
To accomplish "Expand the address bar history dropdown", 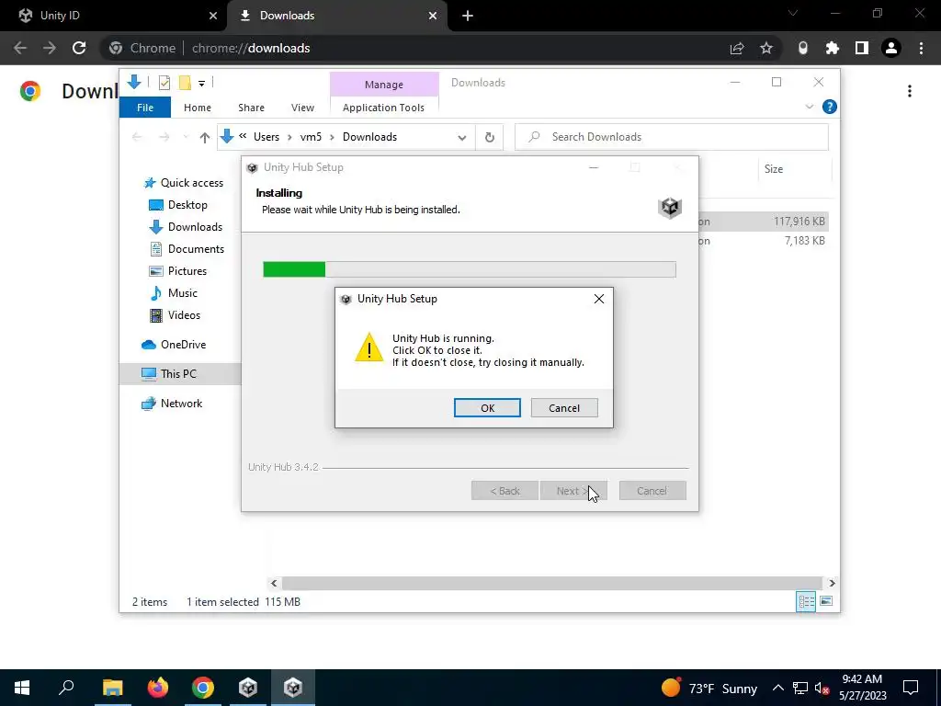I will tap(461, 138).
